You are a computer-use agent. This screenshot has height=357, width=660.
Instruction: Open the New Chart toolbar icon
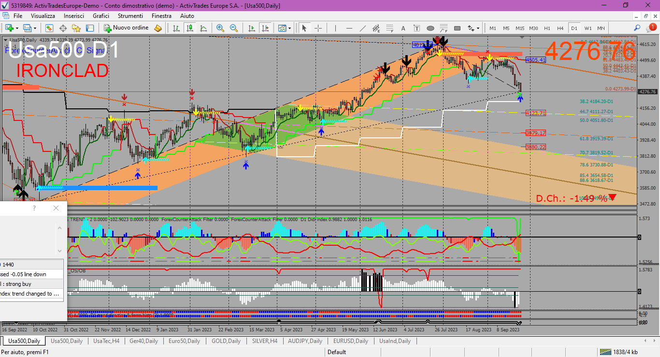pos(9,28)
